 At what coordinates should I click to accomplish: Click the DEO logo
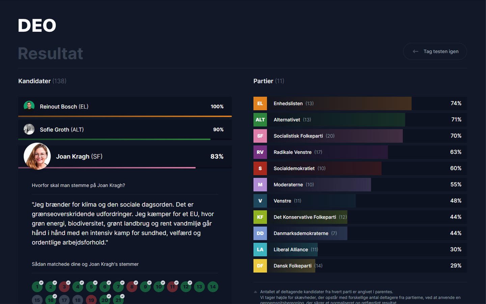(x=37, y=26)
